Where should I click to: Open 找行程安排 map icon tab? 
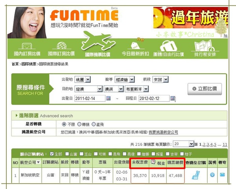[205, 48]
